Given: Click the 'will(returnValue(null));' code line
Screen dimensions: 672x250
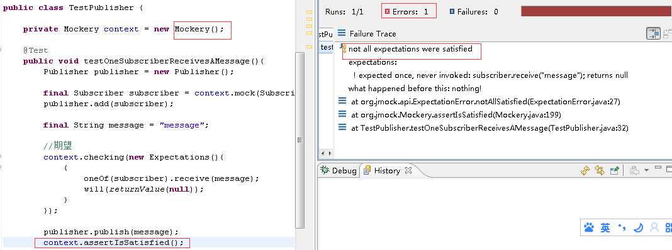Looking at the screenshot, I should [143, 189].
